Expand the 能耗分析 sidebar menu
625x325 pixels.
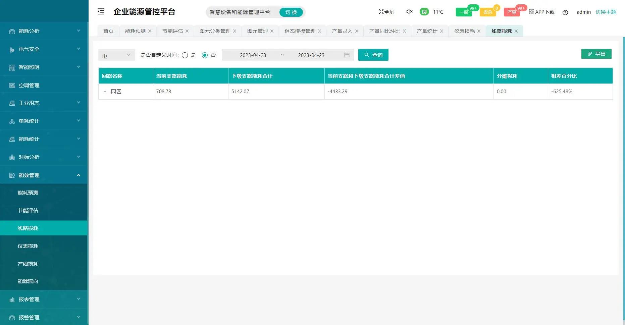tap(44, 31)
